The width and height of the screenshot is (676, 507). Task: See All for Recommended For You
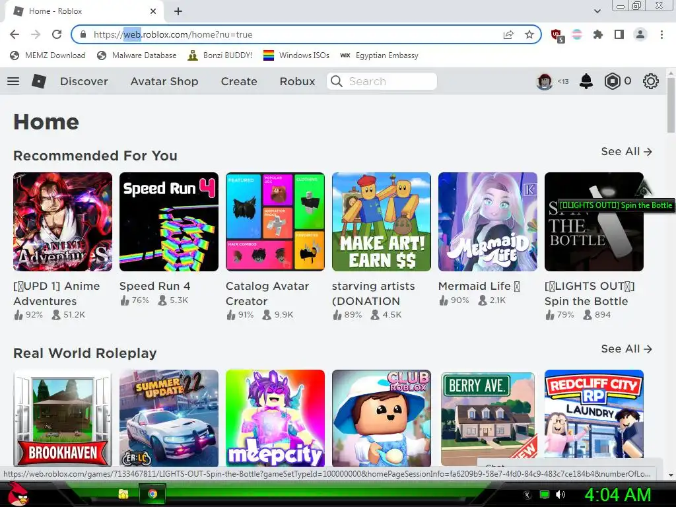[x=626, y=152]
